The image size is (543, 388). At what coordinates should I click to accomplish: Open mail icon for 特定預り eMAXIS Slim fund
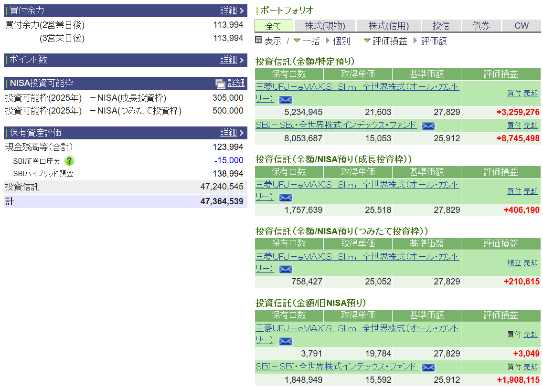(x=286, y=100)
